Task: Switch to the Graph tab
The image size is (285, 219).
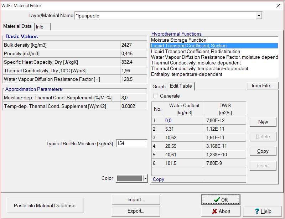Action: pos(159,87)
